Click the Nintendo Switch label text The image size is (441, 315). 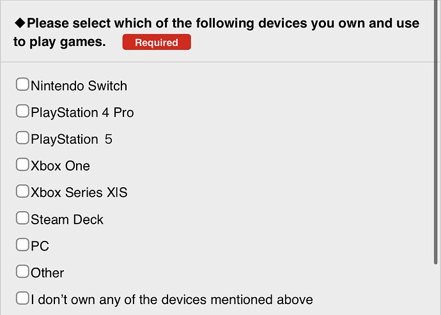click(79, 86)
